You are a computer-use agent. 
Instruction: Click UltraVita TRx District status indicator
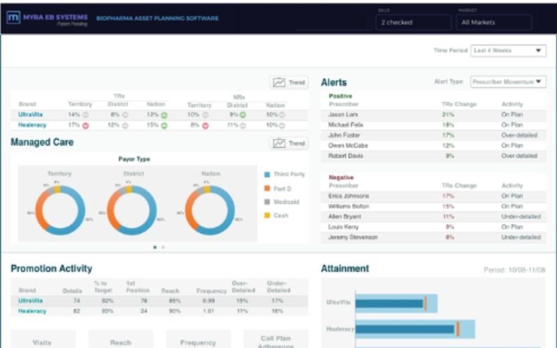tap(125, 115)
